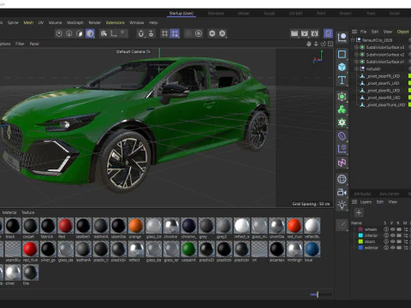
Task: Open Edit Render Settings icon
Action: [x=314, y=33]
